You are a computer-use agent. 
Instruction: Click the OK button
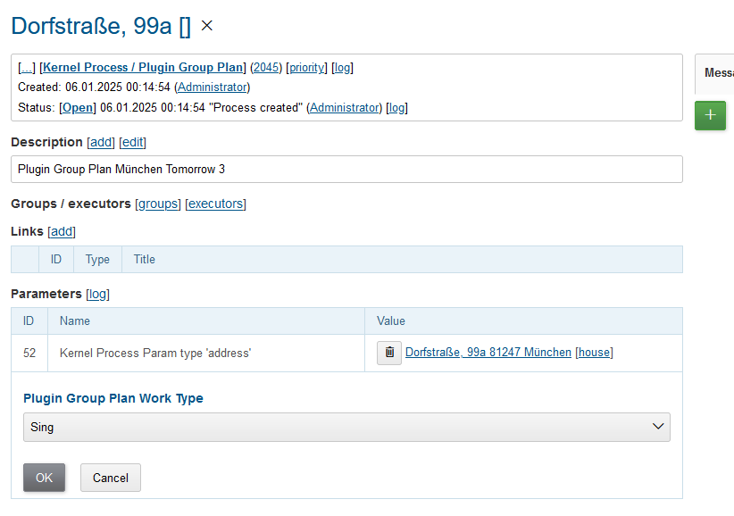[x=45, y=478]
